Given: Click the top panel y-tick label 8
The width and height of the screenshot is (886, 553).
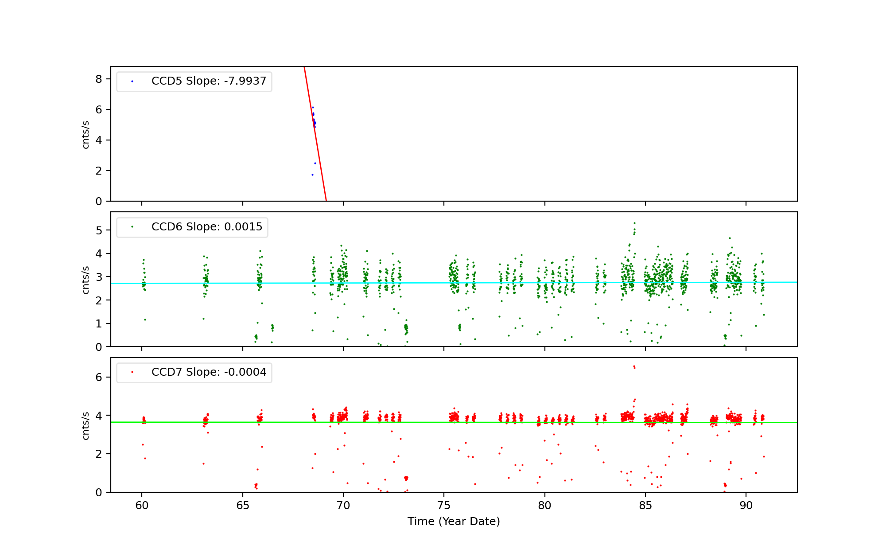Looking at the screenshot, I should pyautogui.click(x=98, y=79).
